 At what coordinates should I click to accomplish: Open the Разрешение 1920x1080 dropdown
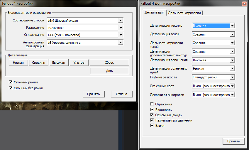(x=85, y=28)
